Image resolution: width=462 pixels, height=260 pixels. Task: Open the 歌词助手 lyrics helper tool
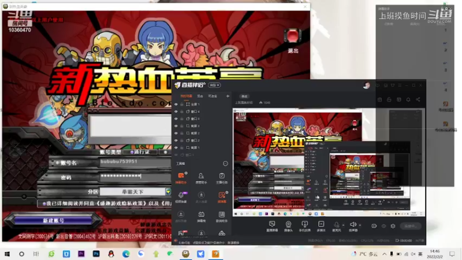click(x=222, y=216)
